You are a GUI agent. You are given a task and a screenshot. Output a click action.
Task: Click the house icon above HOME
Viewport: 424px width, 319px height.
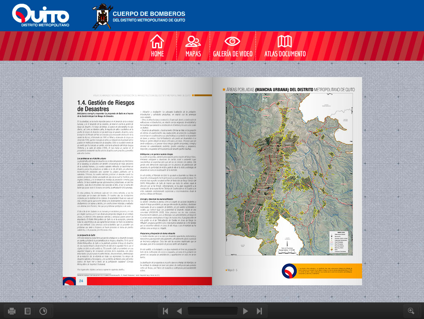[157, 41]
